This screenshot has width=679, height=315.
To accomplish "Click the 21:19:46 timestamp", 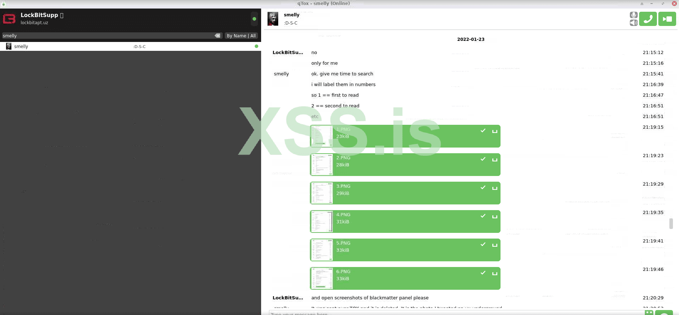I will click(653, 269).
